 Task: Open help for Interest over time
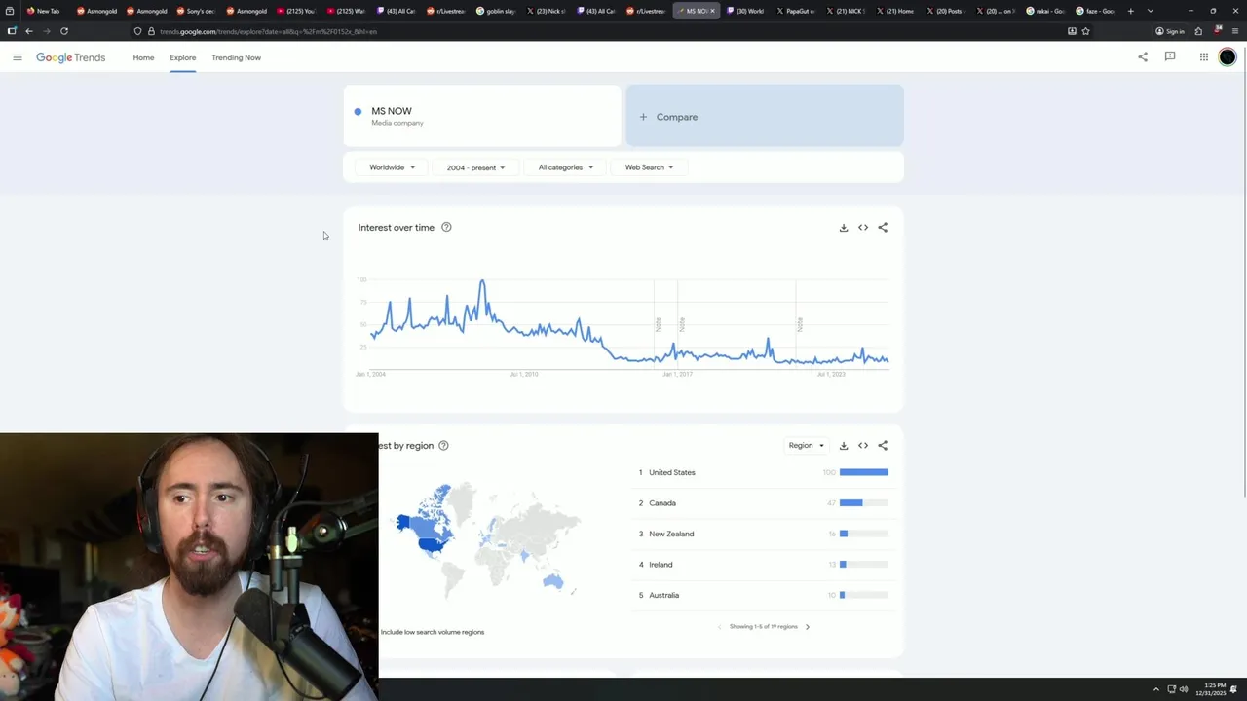(446, 227)
